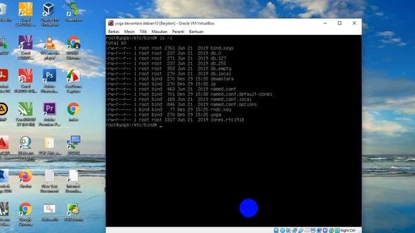Click the mouse integration status icon
Viewport: 415px width, 233px height.
coord(331,230)
